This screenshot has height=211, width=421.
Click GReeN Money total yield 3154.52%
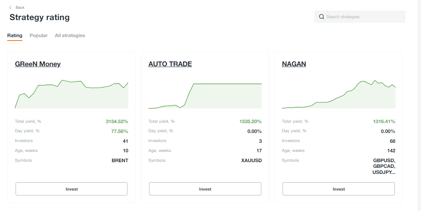(x=117, y=122)
